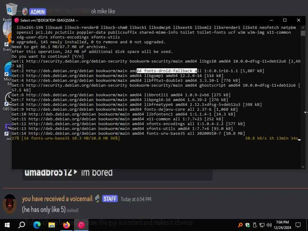Maximize the terminal window
Screen dimensions: 308x231
click(285, 20)
